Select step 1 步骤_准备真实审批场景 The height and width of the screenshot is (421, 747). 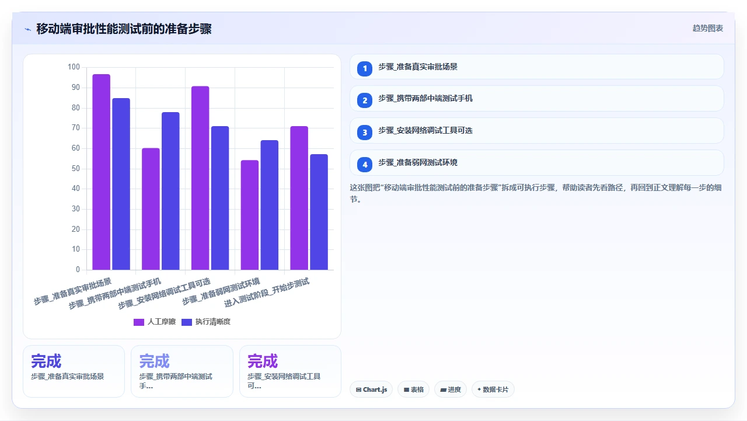coord(536,67)
